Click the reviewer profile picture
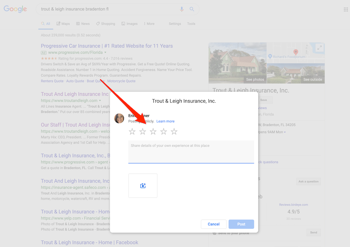Screen dimensions: 350x247 [x=119, y=118]
